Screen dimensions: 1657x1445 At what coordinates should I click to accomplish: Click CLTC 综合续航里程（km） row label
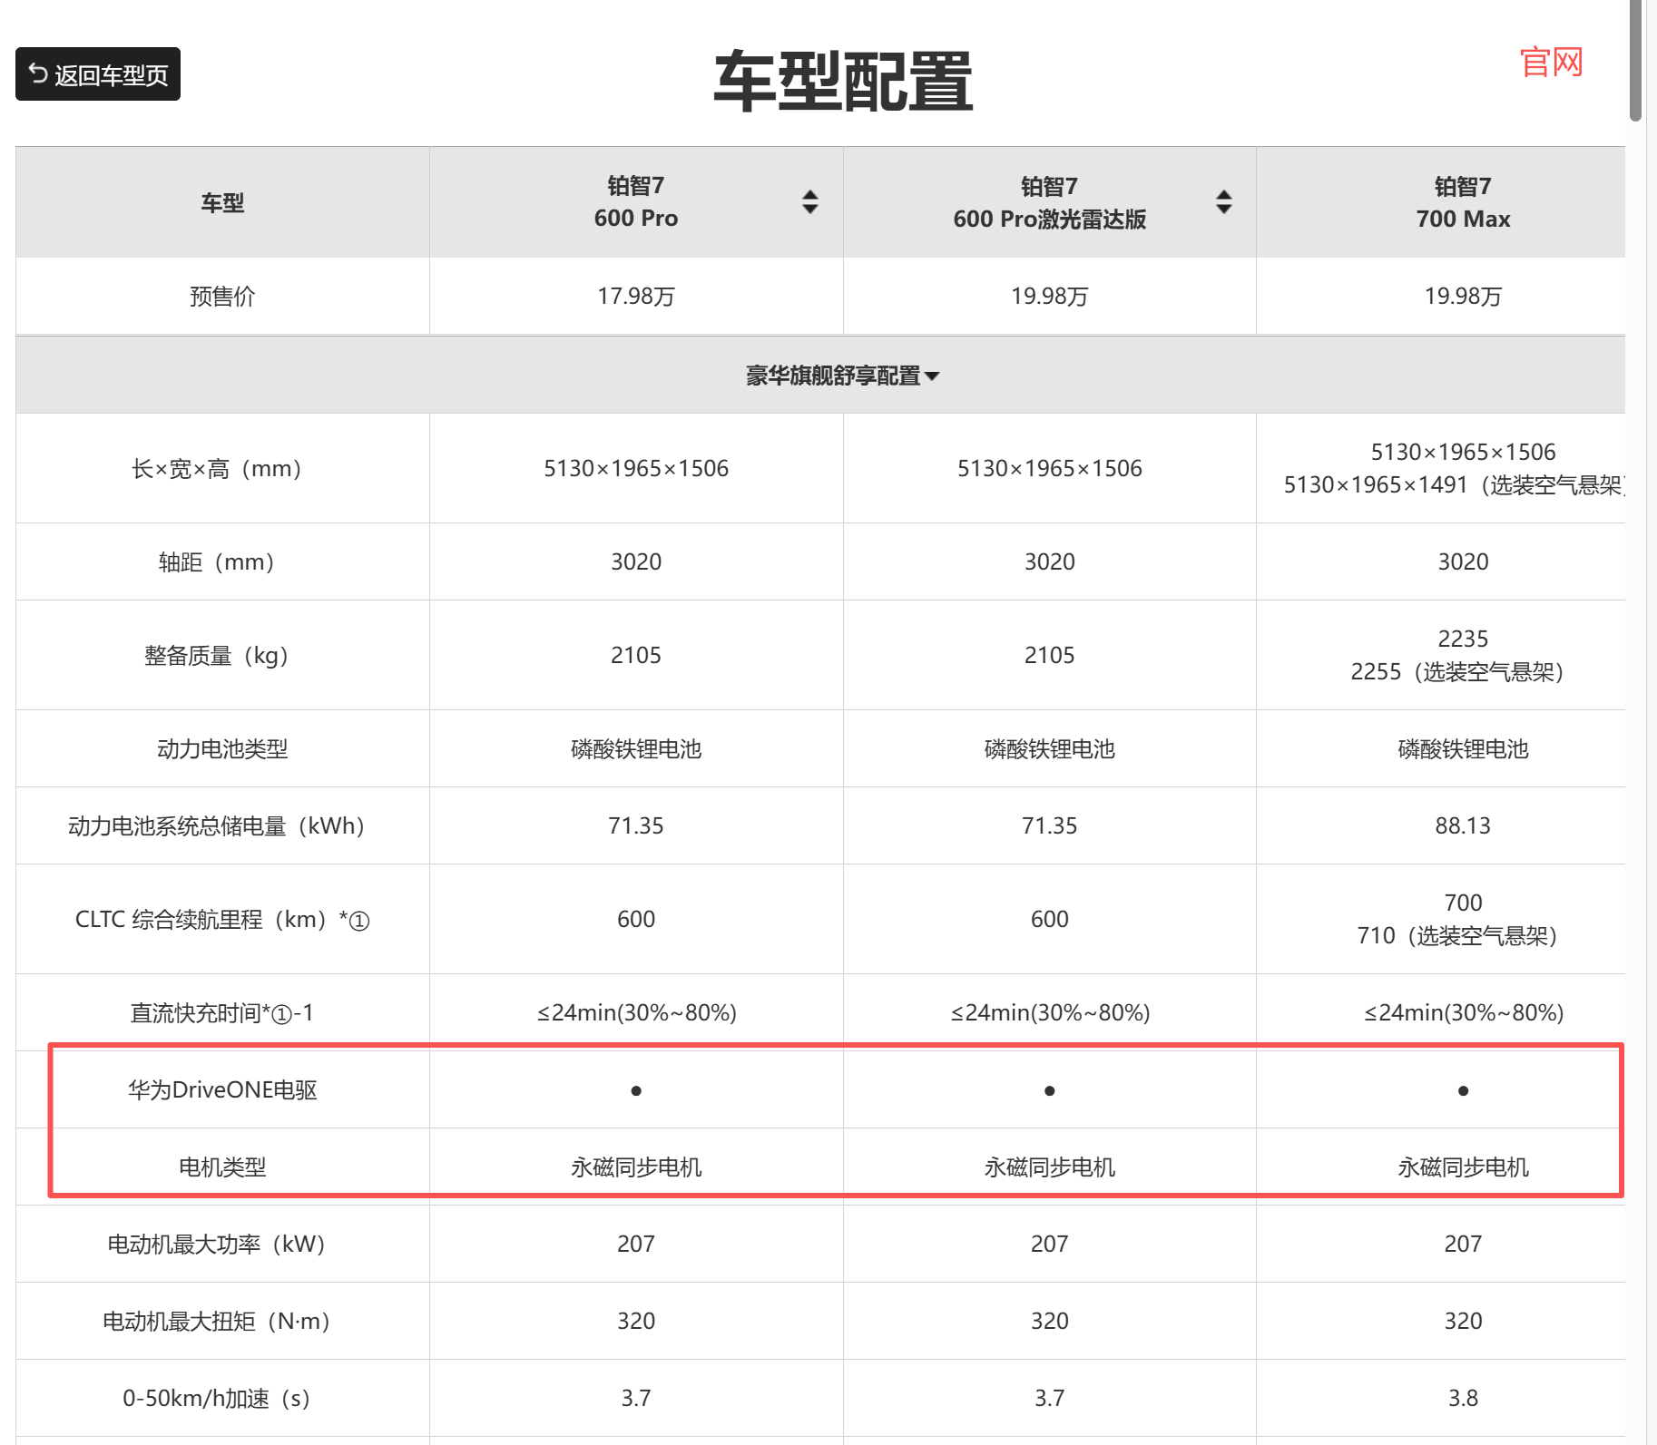tap(222, 920)
